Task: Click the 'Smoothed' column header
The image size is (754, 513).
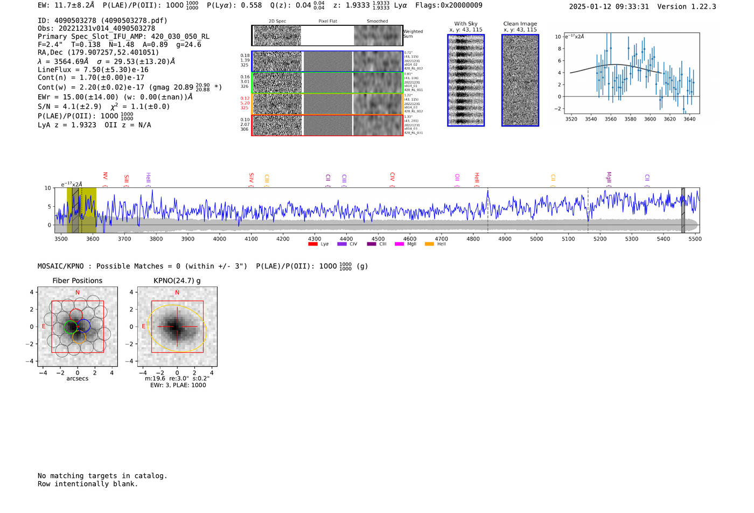Action: [378, 22]
